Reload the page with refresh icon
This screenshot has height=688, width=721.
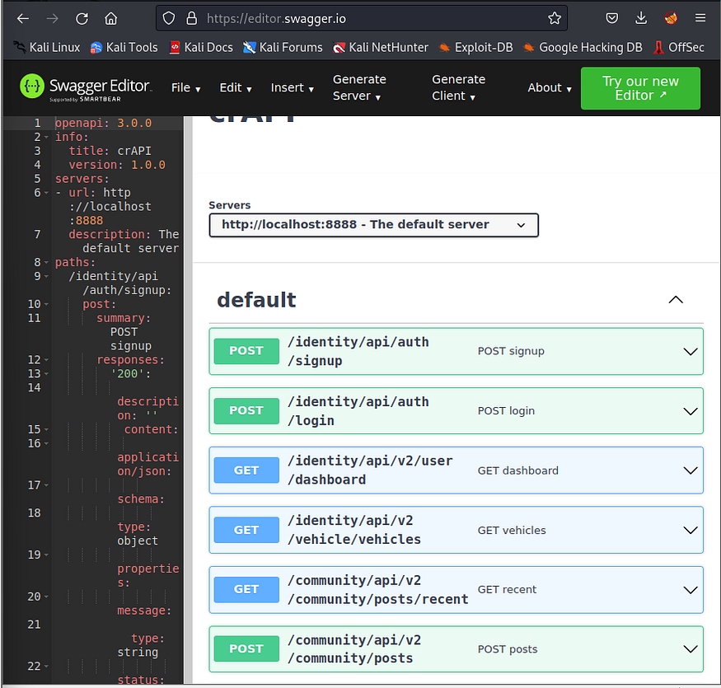(82, 18)
